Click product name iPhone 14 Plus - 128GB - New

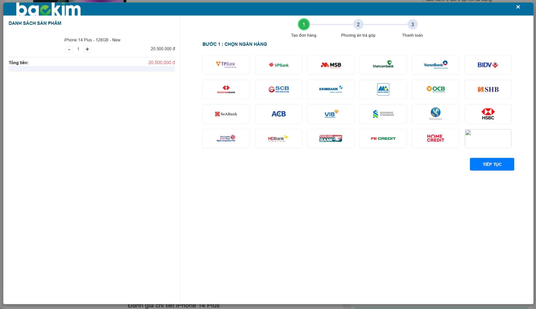click(92, 40)
